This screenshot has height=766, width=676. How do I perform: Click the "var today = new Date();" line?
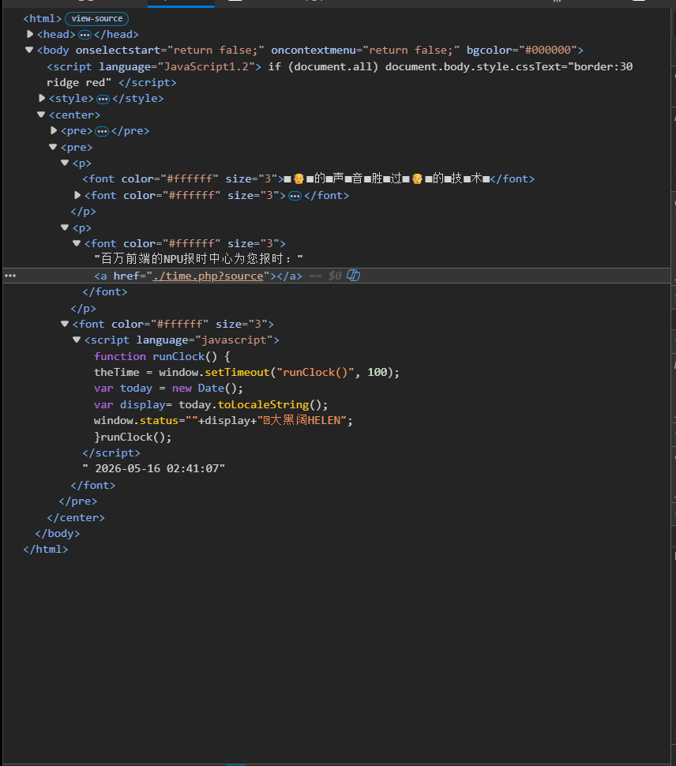168,389
